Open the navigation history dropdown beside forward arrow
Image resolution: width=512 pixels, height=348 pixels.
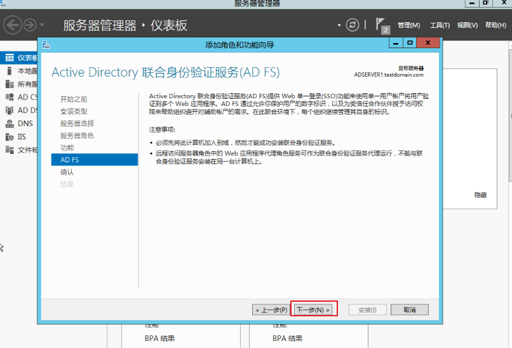(42, 25)
